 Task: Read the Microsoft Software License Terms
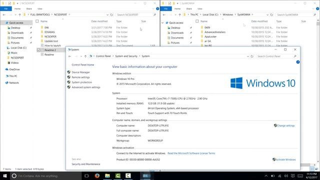tap(191, 153)
